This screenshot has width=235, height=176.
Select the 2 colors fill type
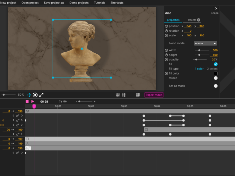(x=212, y=69)
